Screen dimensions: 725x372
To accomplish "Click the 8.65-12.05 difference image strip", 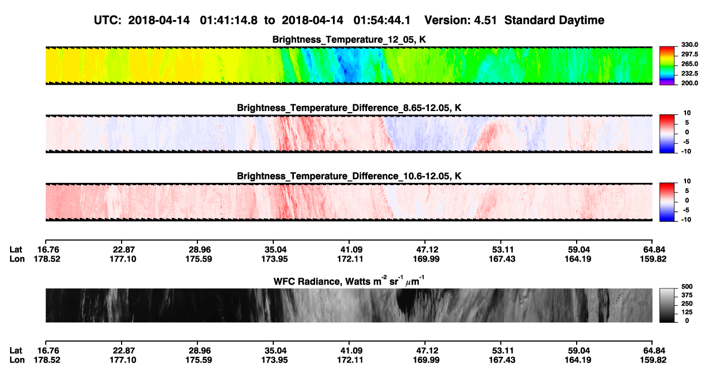I will [349, 134].
